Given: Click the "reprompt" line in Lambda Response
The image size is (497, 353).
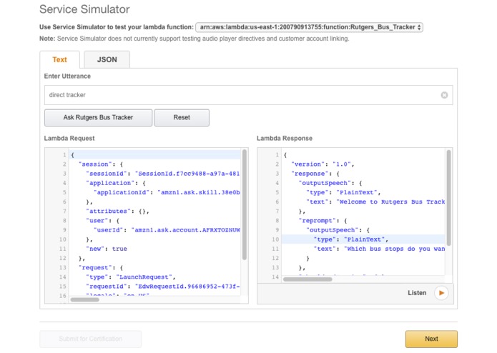Looking at the screenshot, I should [x=323, y=221].
